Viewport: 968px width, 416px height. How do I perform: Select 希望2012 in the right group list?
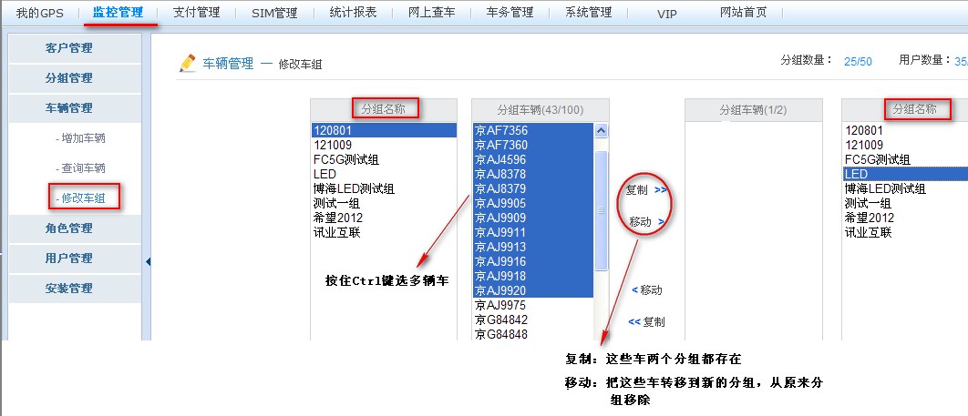pyautogui.click(x=869, y=218)
